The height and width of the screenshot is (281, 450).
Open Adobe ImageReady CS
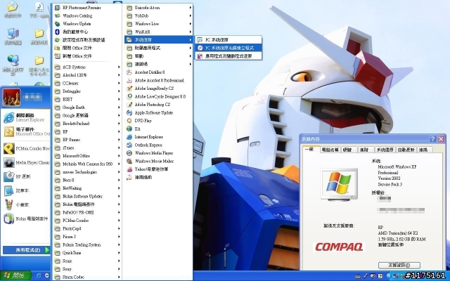tap(159, 89)
